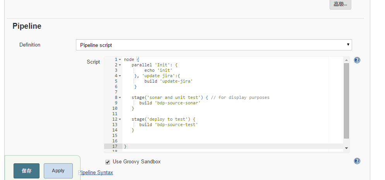Collapse the 'deploy to test' stage

click(120, 119)
